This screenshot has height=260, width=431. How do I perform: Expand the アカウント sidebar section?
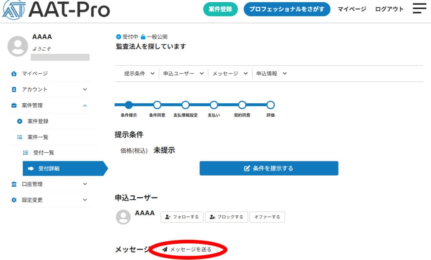[x=84, y=90]
